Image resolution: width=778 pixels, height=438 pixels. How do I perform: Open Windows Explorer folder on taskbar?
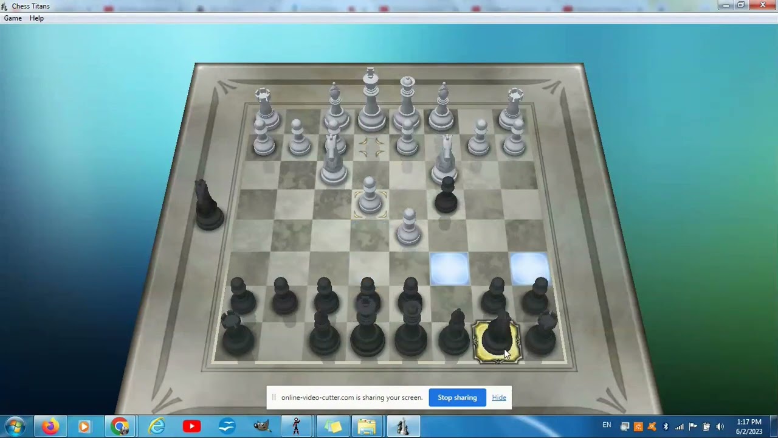click(367, 426)
